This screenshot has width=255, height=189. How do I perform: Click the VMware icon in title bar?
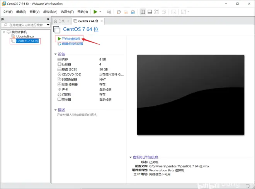pos(4,3)
